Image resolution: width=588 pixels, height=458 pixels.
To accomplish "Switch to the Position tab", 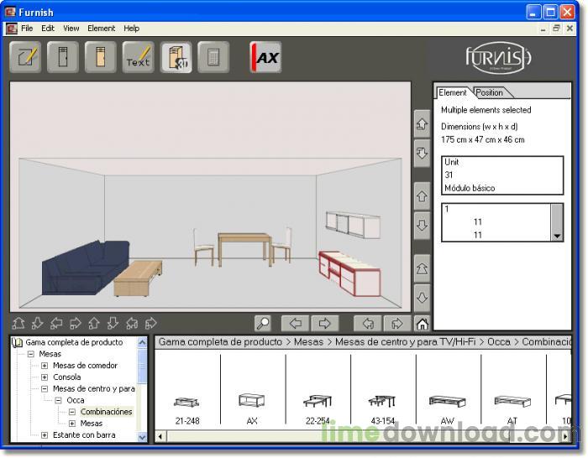I will click(x=489, y=92).
